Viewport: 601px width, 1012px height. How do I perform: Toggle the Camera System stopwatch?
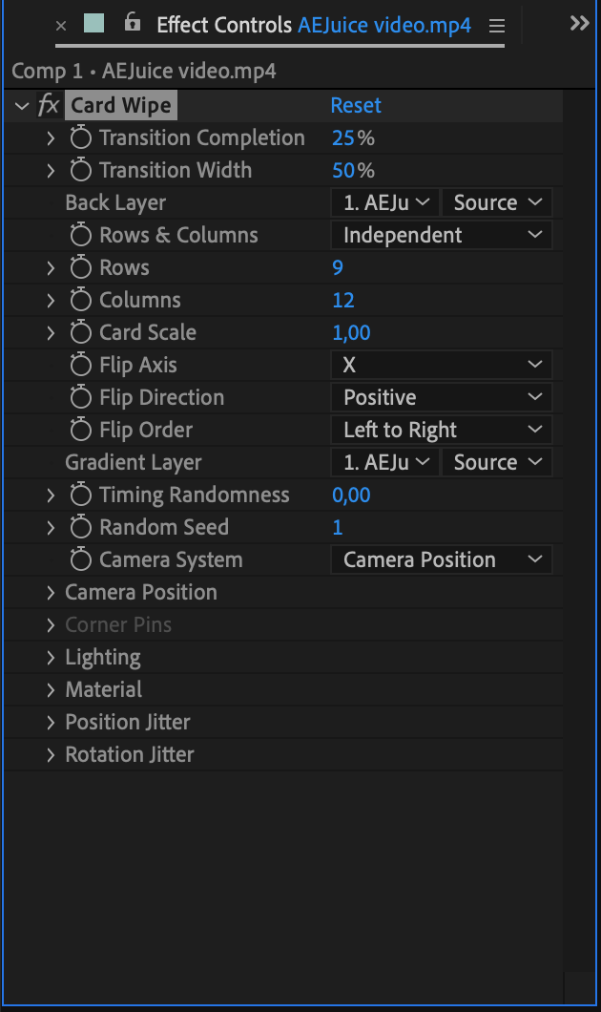(81, 560)
